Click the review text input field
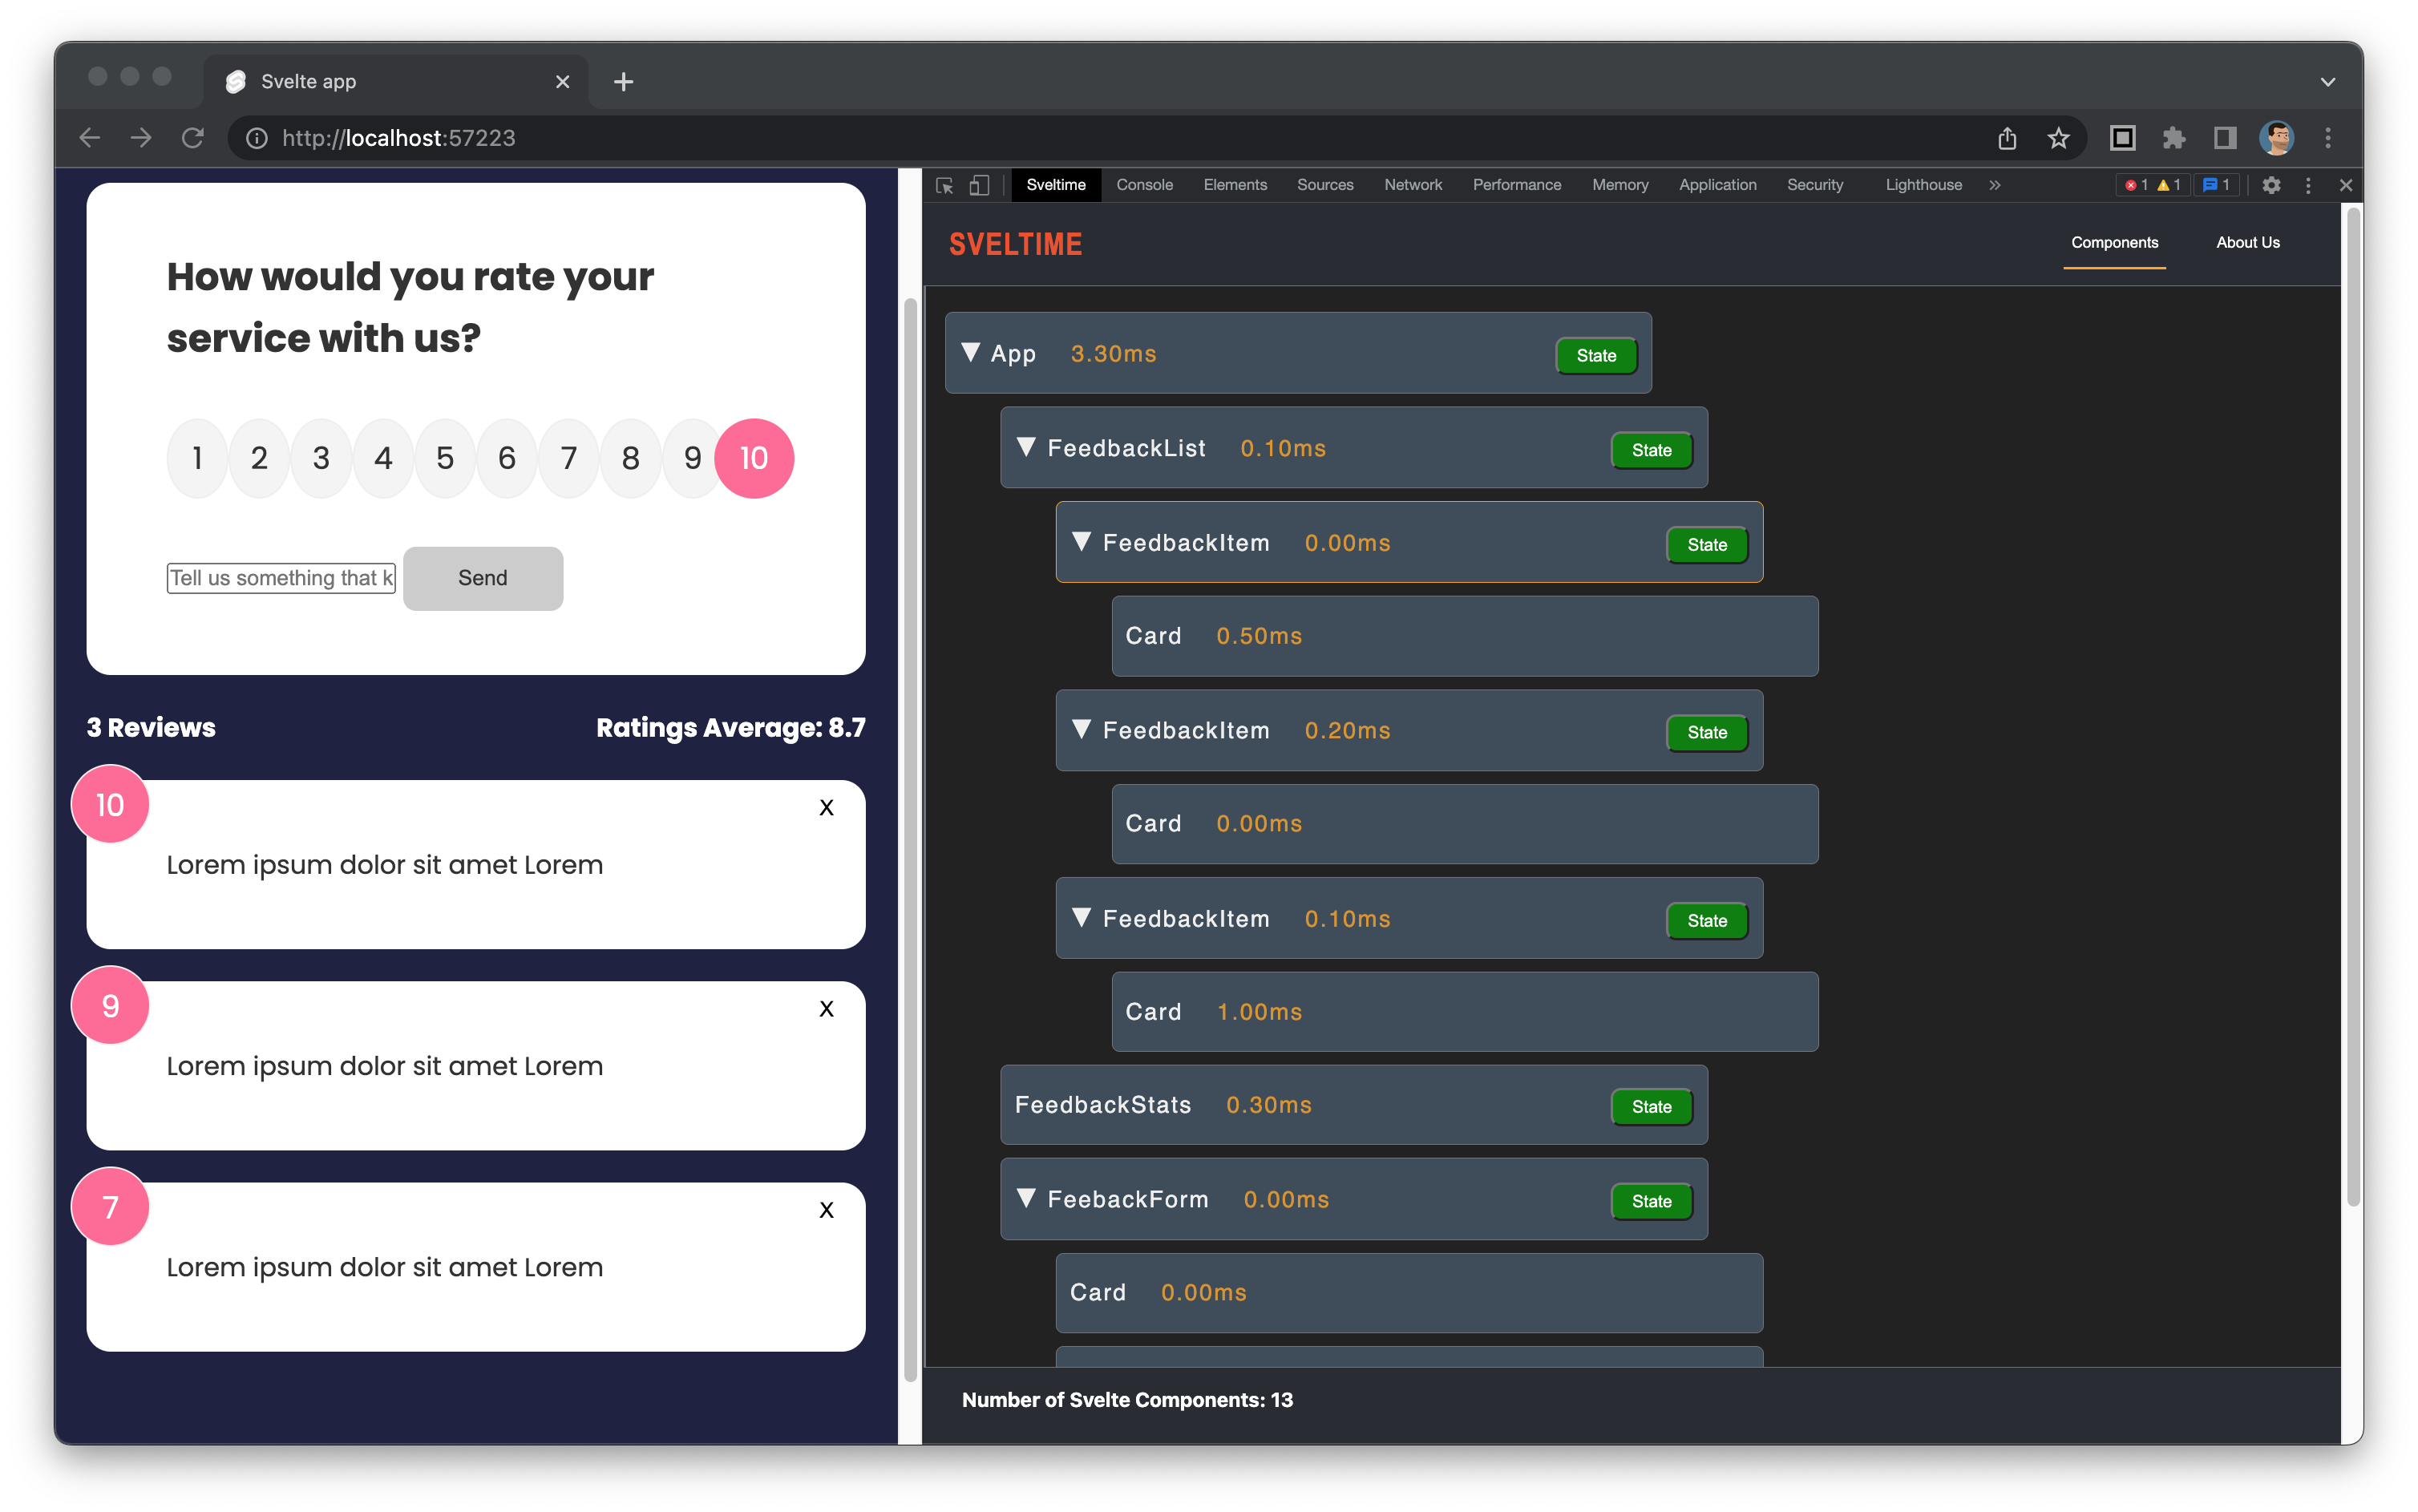The image size is (2418, 1512). [281, 578]
